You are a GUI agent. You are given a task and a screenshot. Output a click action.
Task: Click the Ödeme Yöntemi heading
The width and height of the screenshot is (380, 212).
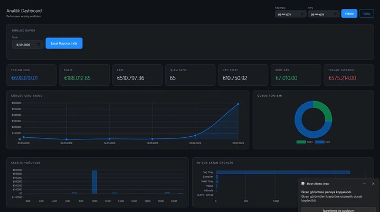tap(270, 96)
